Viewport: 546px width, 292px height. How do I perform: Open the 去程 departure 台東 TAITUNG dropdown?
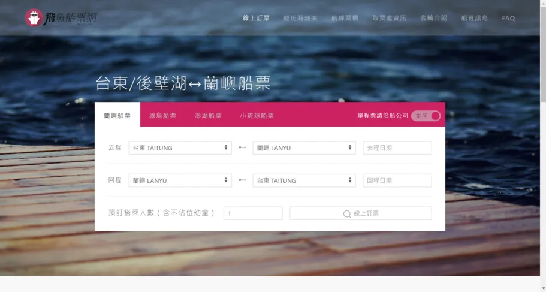(x=180, y=148)
